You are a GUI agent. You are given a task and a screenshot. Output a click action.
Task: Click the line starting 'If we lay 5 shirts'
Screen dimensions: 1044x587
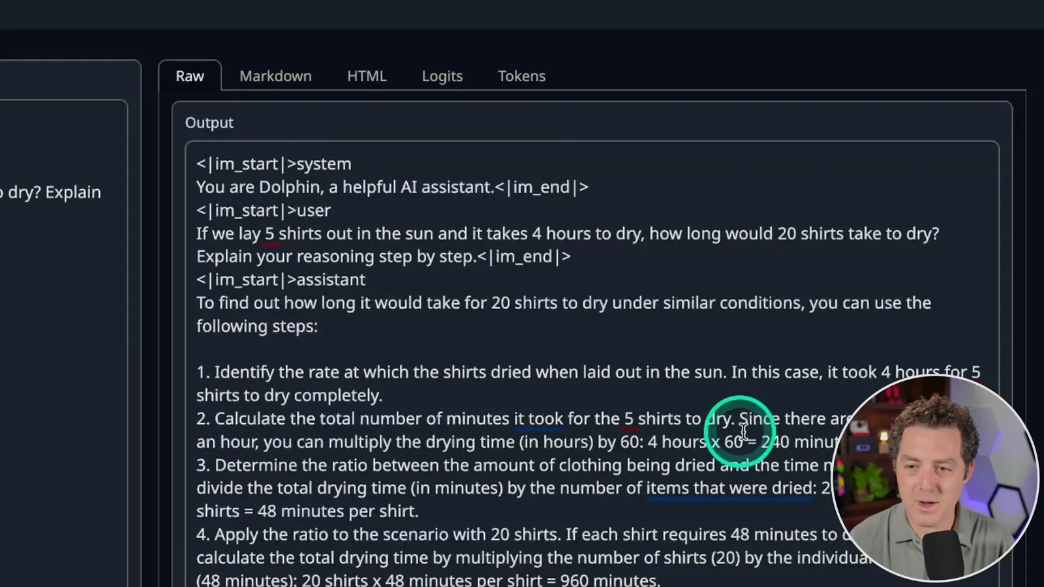[568, 233]
